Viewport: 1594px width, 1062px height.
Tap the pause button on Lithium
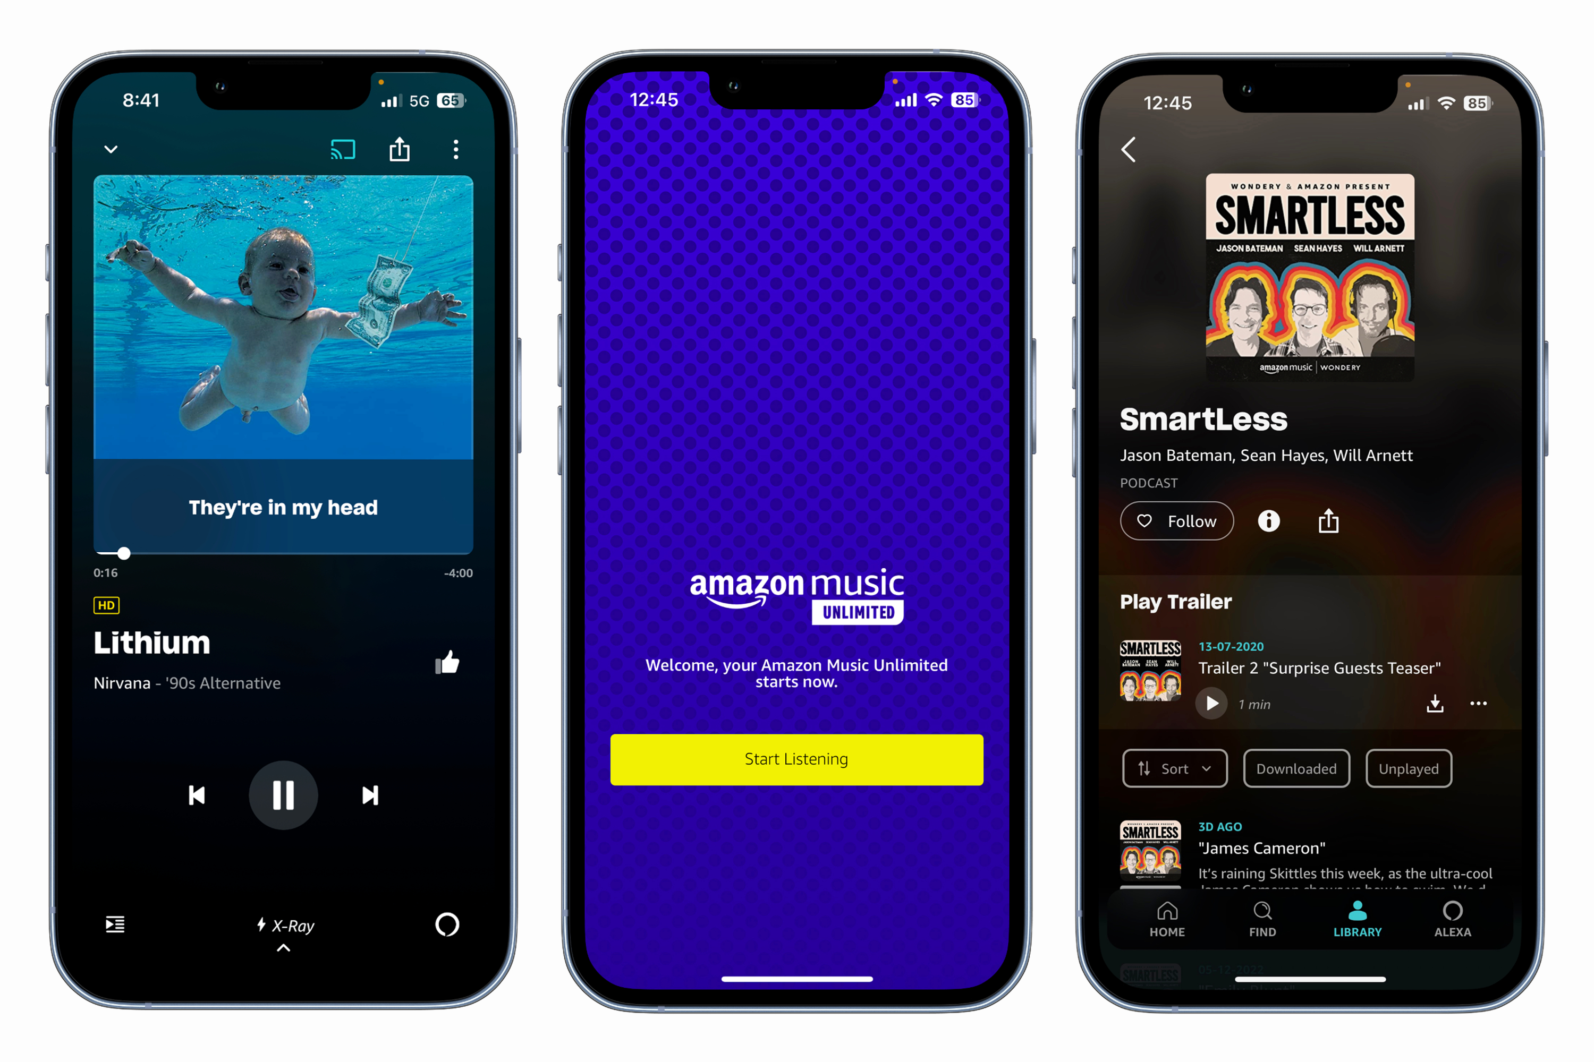tap(285, 795)
